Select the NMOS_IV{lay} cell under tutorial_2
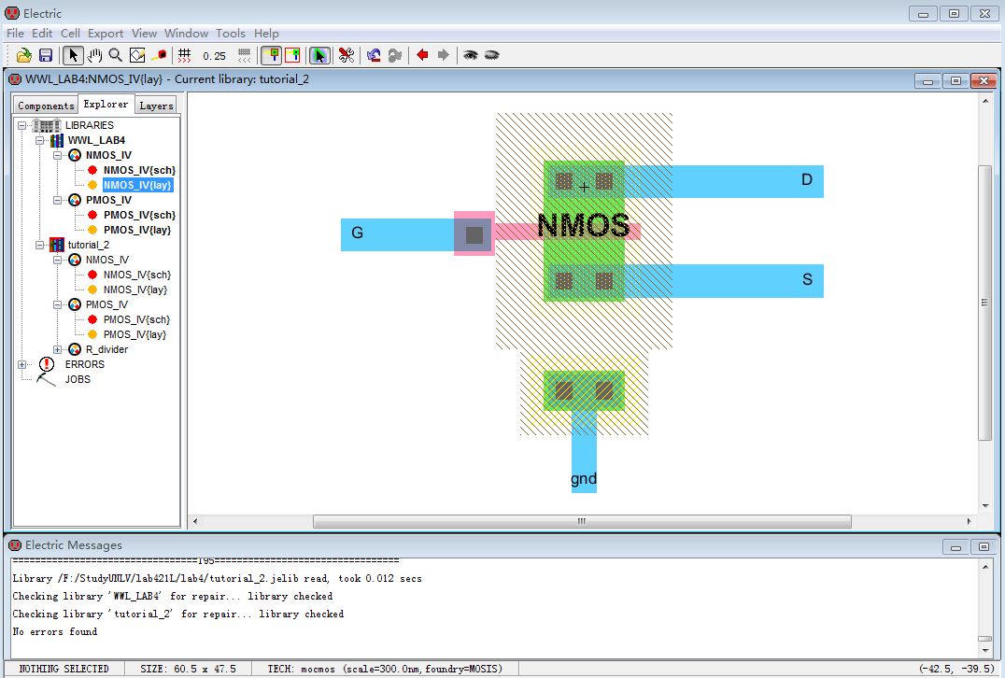This screenshot has height=678, width=1005. tap(136, 290)
